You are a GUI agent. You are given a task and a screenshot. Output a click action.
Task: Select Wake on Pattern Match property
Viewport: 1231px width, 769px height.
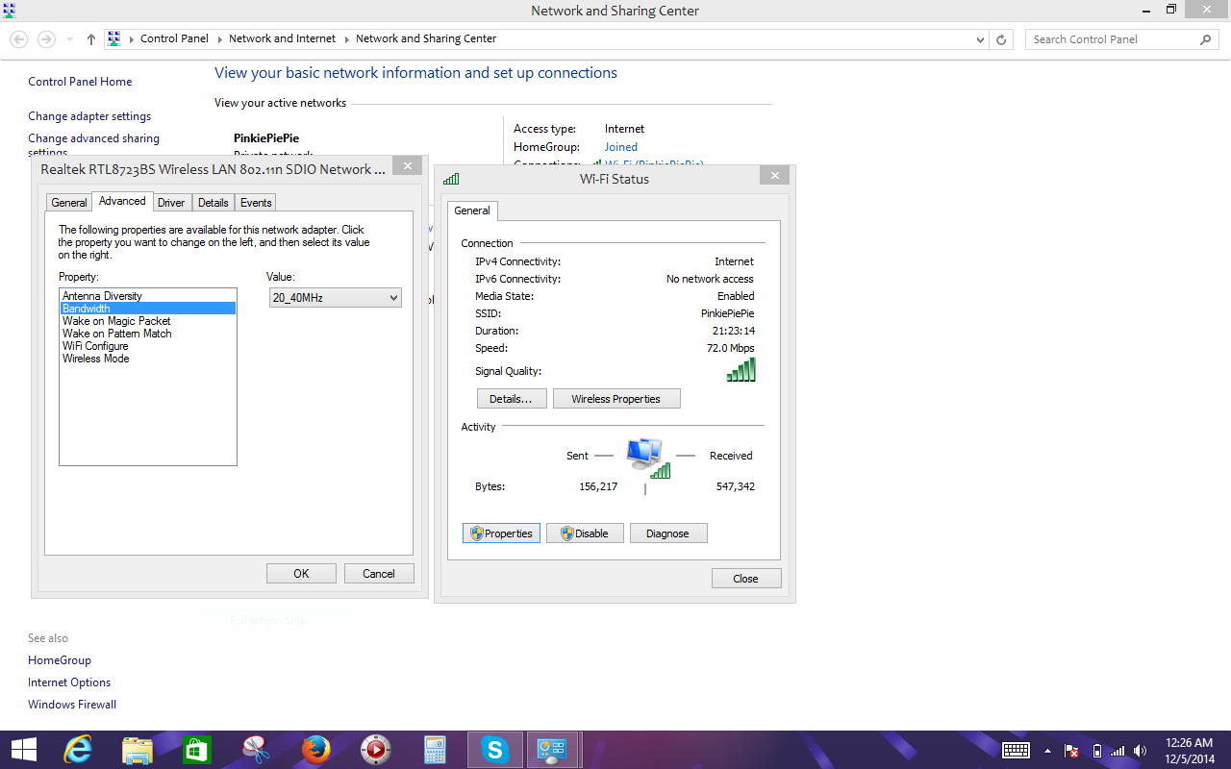point(148,334)
